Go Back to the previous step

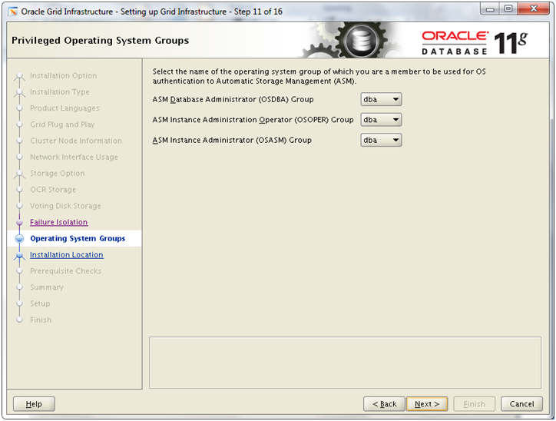385,404
